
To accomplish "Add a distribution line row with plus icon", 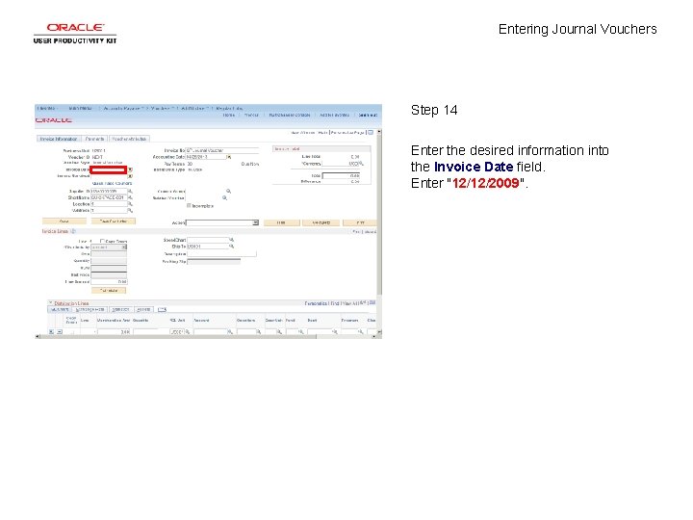I will 52,331.
